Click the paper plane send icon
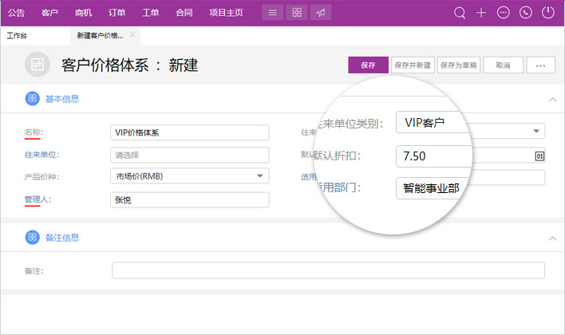The width and height of the screenshot is (565, 335). 319,13
